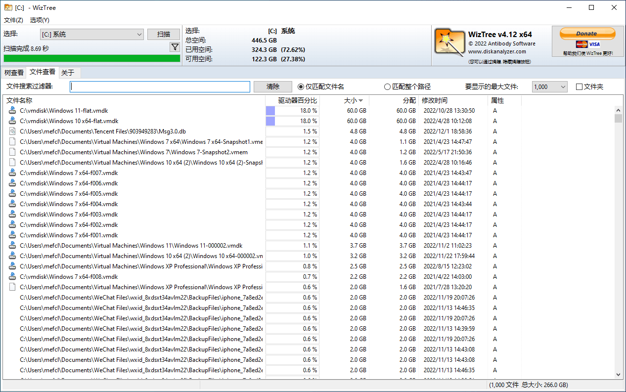
Task: Click the green scan progress bar
Action: (x=91, y=58)
